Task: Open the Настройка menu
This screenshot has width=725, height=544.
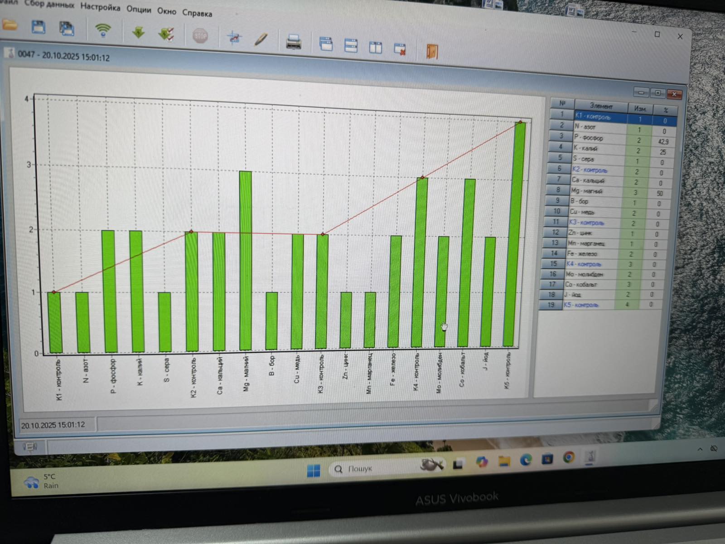Action: (100, 7)
